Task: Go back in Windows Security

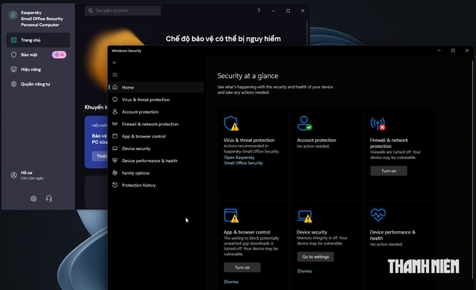Action: click(115, 62)
